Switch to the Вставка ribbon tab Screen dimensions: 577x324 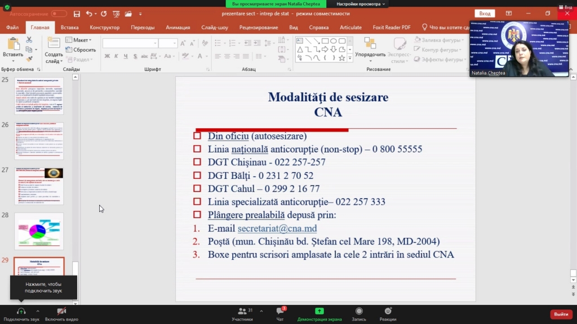[69, 27]
